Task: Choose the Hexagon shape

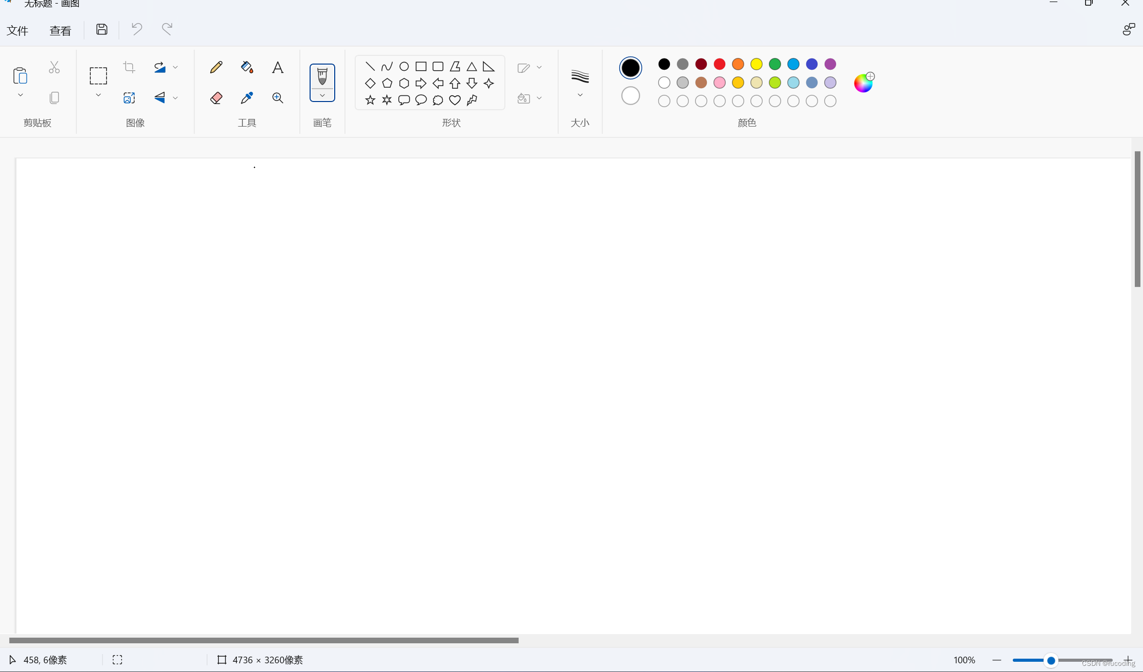Action: coord(404,83)
